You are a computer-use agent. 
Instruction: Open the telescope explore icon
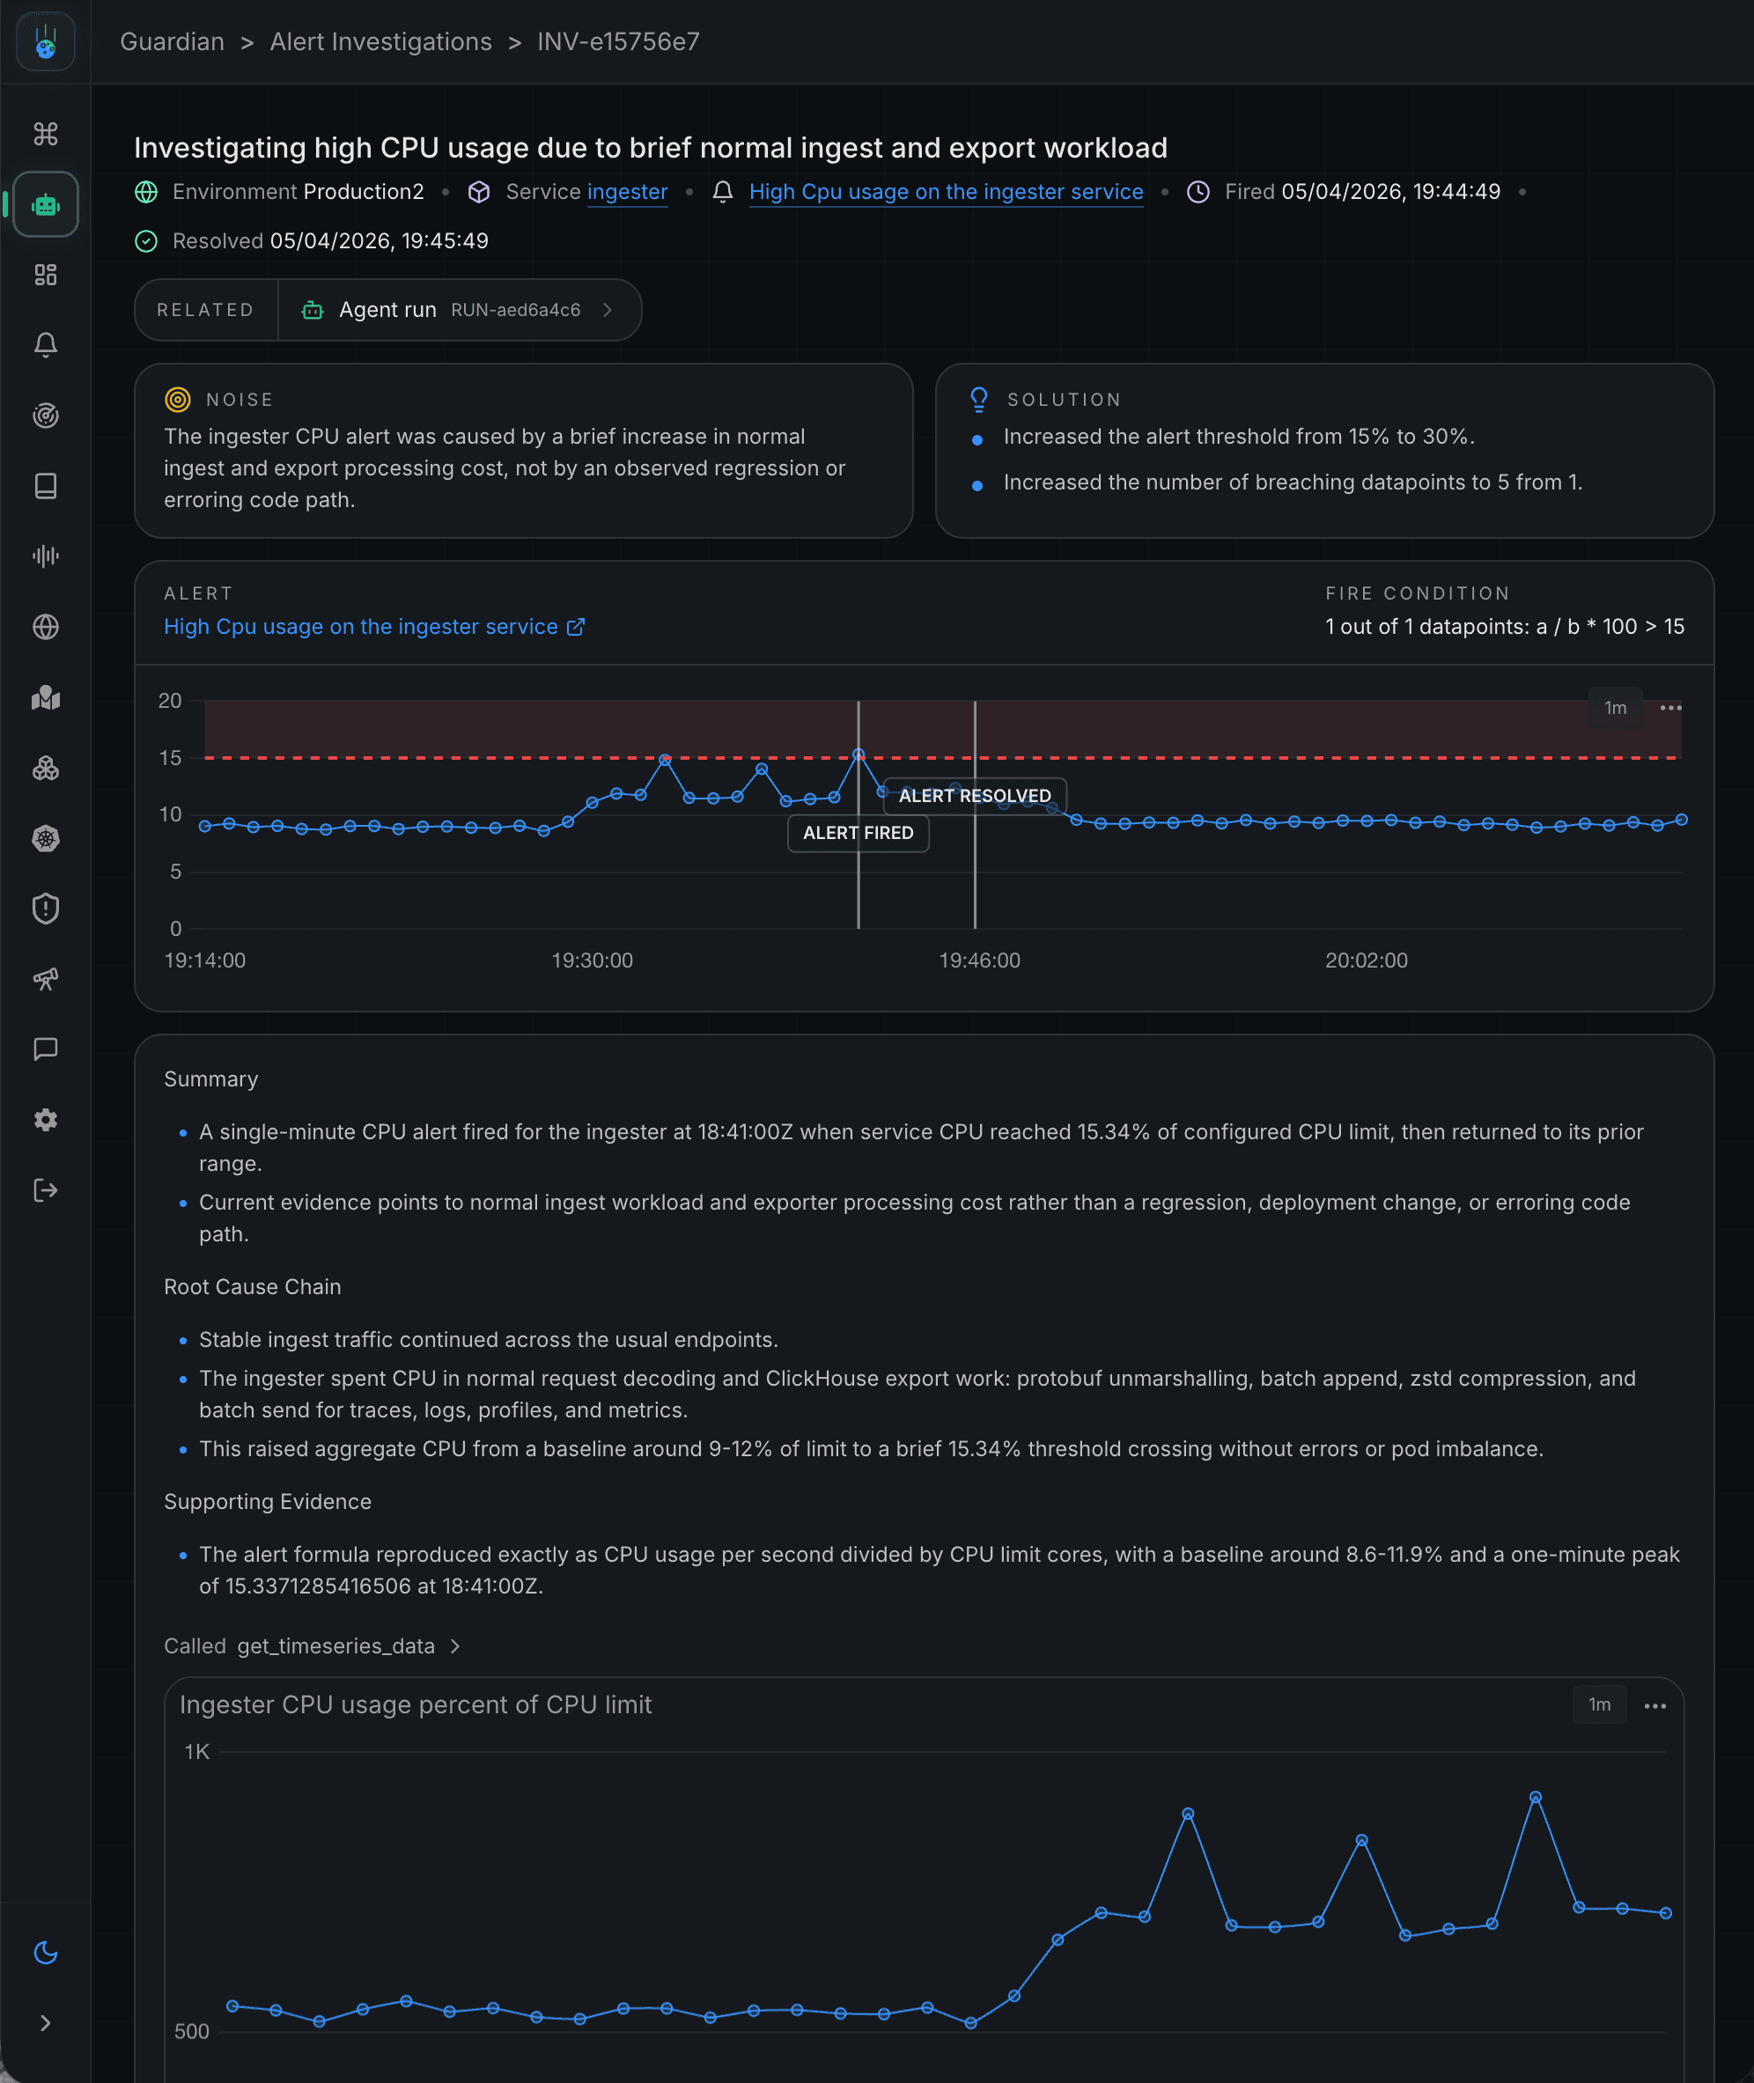coord(45,979)
